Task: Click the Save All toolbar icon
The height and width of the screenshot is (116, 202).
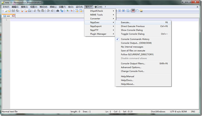Action: 17,11
